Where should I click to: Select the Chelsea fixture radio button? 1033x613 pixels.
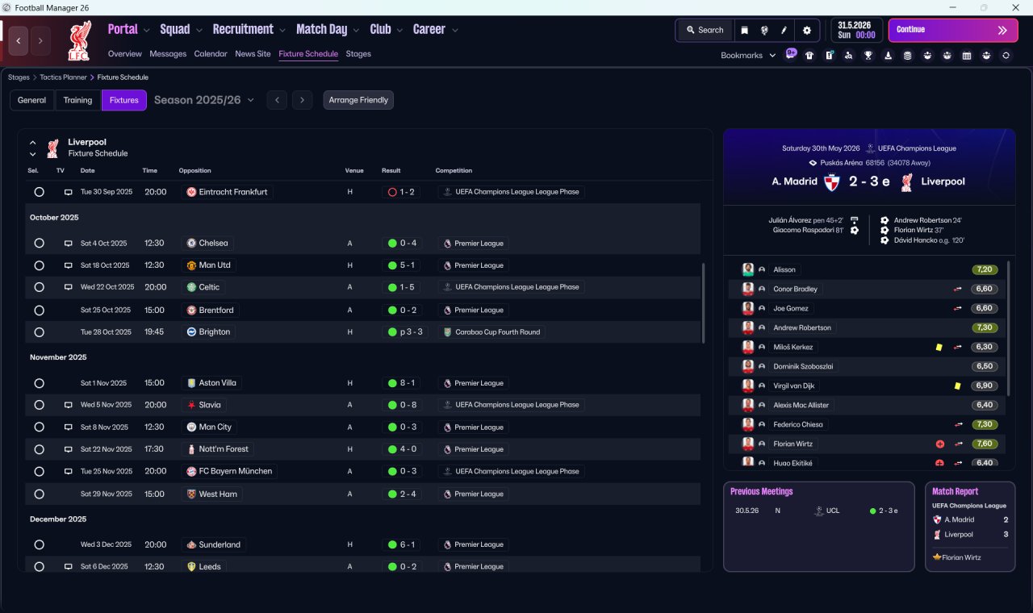pyautogui.click(x=39, y=243)
